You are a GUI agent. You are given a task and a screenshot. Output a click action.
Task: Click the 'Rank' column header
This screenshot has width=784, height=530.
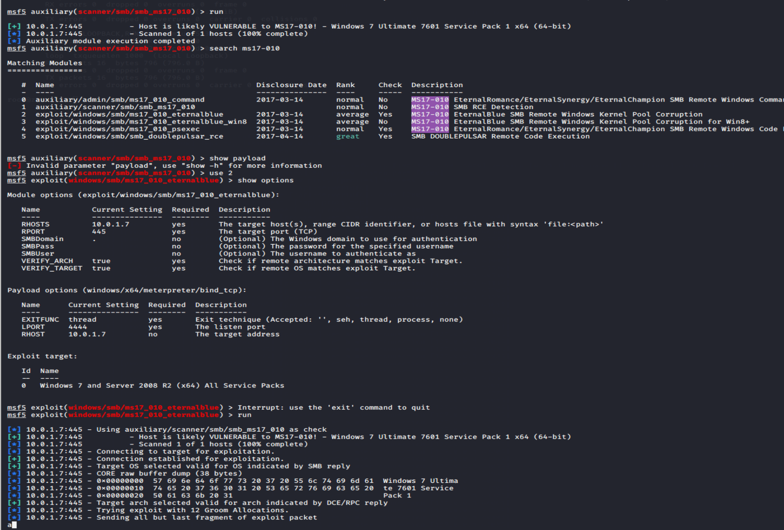coord(345,85)
